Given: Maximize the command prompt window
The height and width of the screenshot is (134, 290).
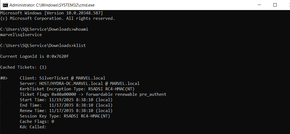Looking at the screenshot, I should (275, 5).
